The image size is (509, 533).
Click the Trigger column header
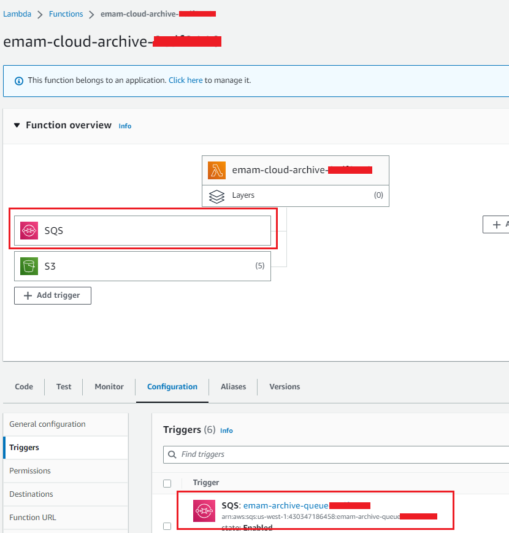tap(206, 483)
